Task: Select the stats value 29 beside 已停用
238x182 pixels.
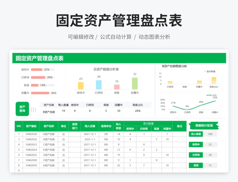Action: [x=210, y=155]
